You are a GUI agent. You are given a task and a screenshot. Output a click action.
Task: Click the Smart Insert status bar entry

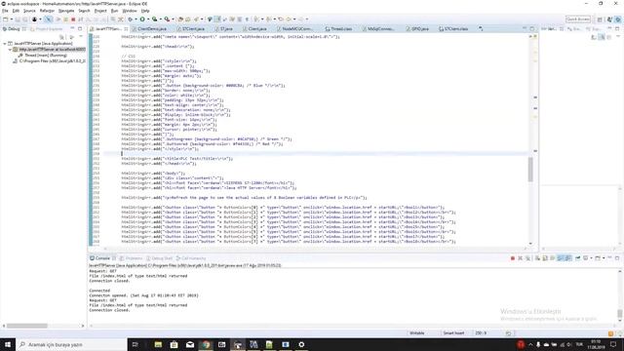(453, 333)
